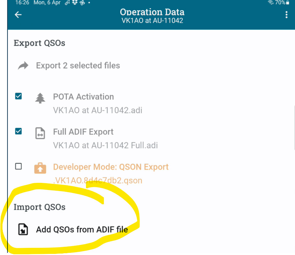Click the POTA Activation tree icon

coord(40,98)
